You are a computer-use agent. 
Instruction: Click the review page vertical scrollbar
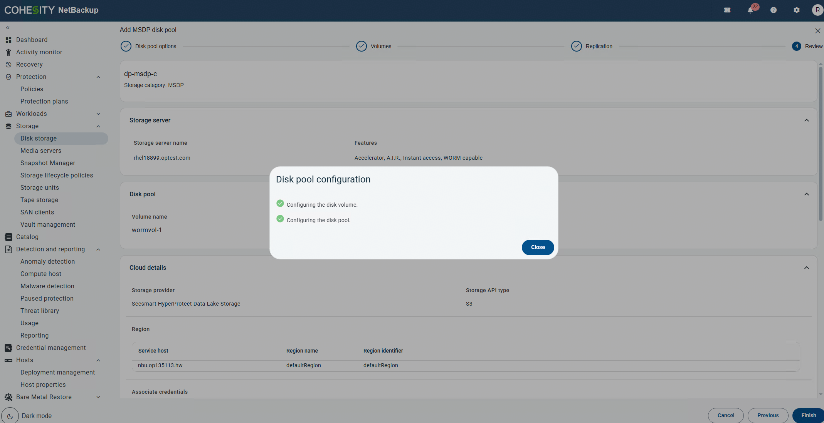click(x=821, y=144)
